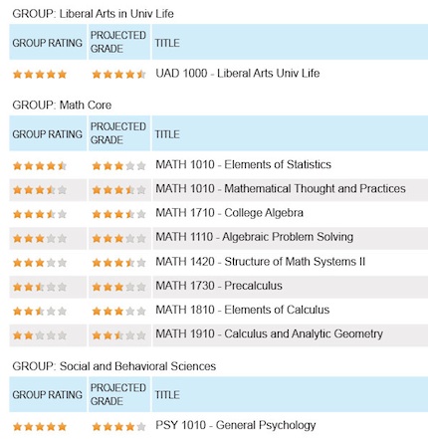Sort Math Core by Group Rating header
The height and width of the screenshot is (439, 428).
coord(48,133)
